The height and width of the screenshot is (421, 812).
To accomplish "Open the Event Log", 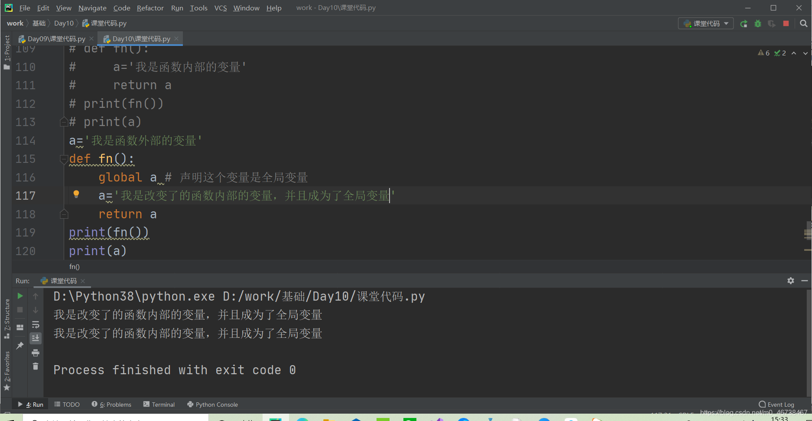I will point(776,405).
